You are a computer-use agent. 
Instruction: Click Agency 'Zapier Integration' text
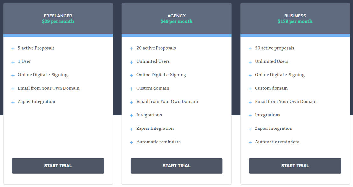pyautogui.click(x=155, y=128)
